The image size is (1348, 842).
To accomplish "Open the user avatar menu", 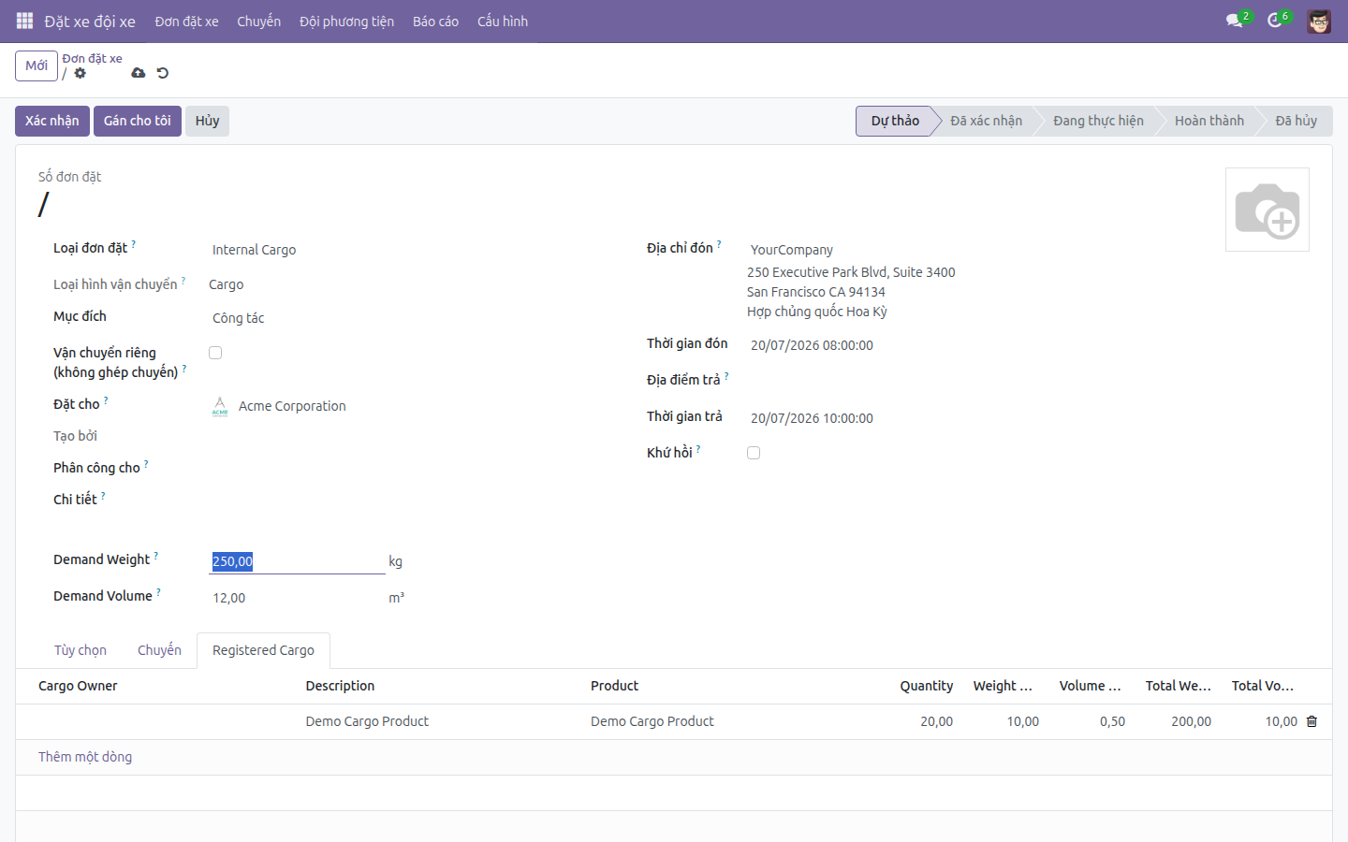I will pyautogui.click(x=1319, y=21).
